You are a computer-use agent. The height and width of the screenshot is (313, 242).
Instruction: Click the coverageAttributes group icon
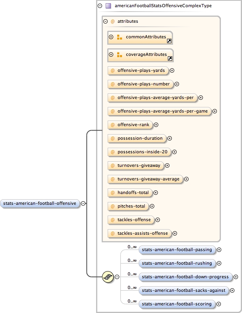pos(119,55)
